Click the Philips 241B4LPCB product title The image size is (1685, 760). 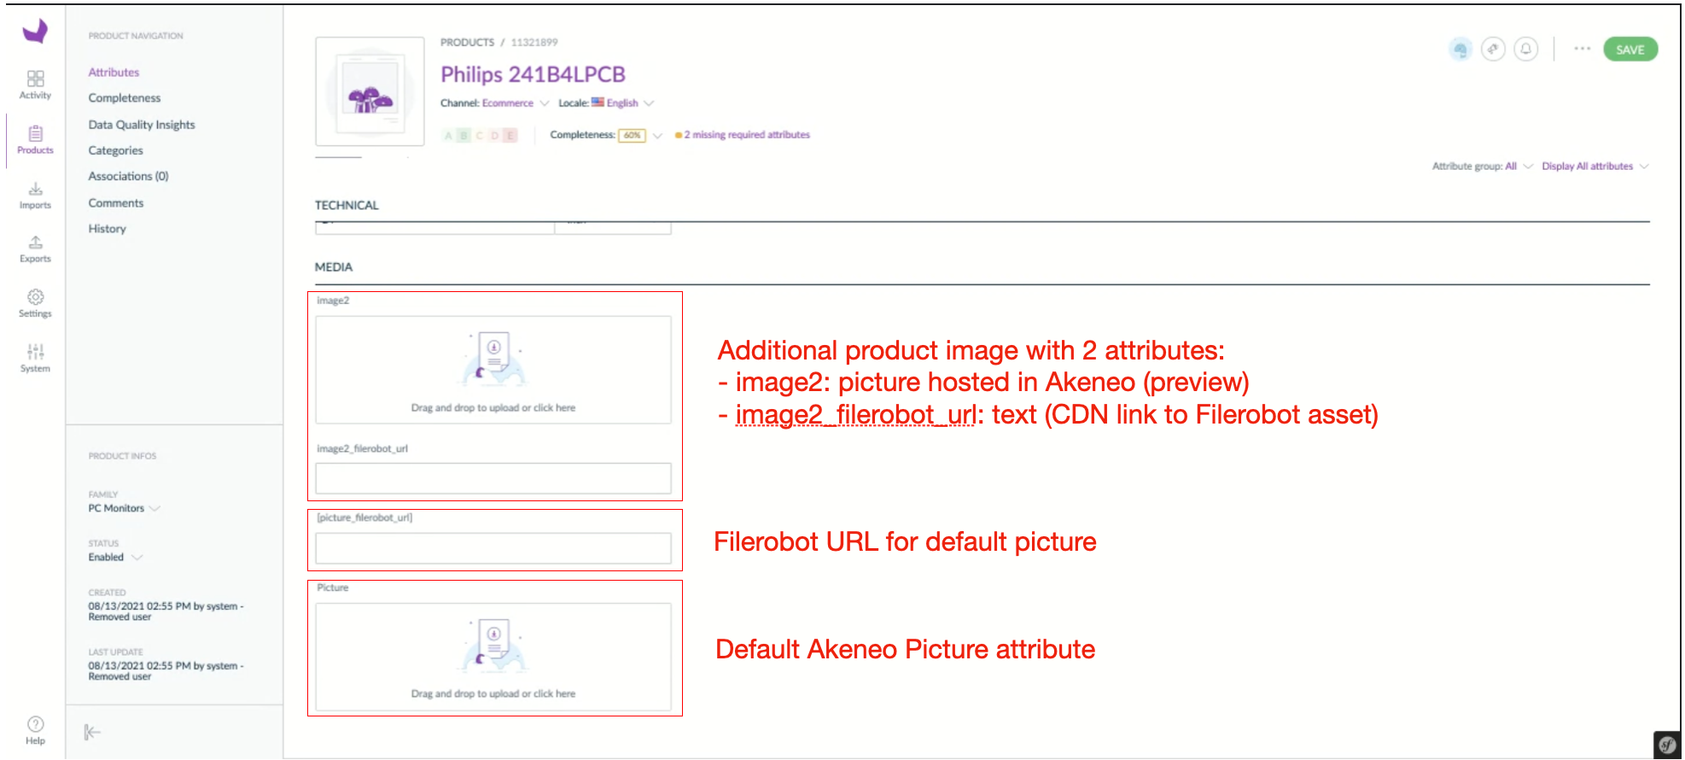pos(533,74)
